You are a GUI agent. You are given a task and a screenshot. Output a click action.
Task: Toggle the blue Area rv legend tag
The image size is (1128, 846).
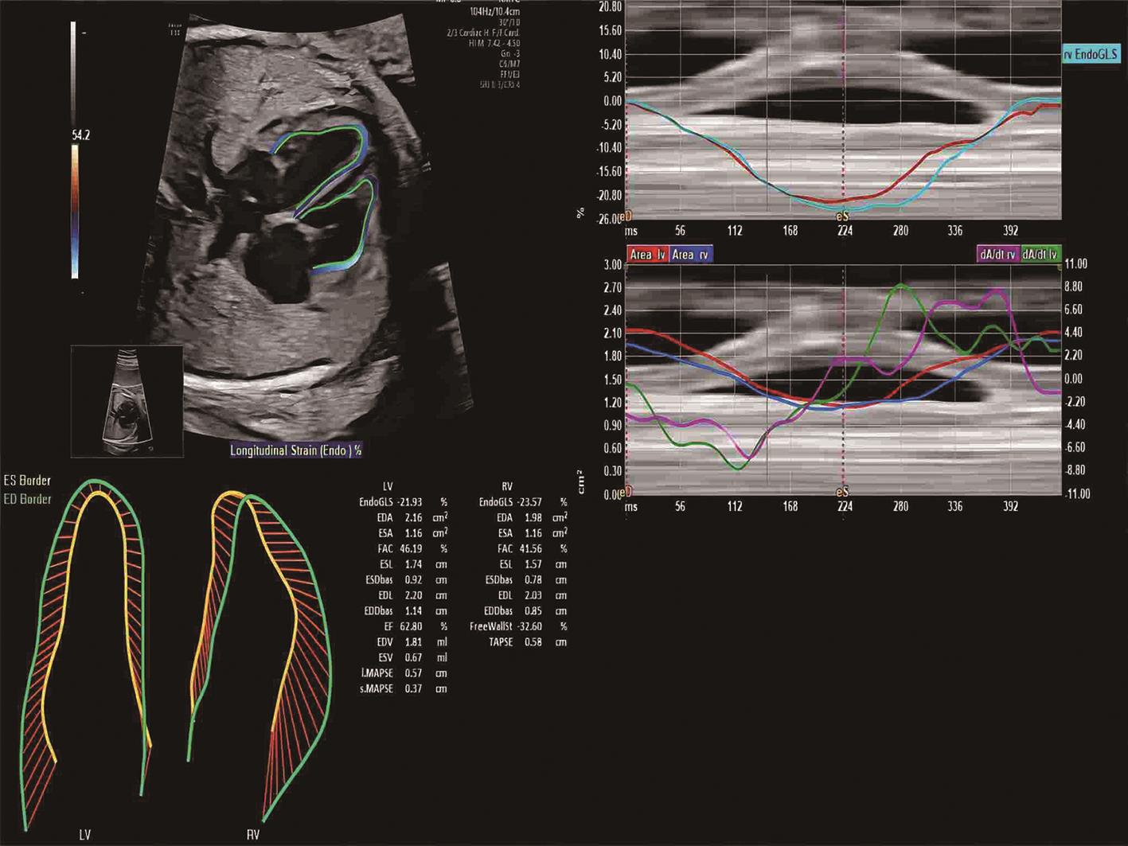tap(690, 255)
